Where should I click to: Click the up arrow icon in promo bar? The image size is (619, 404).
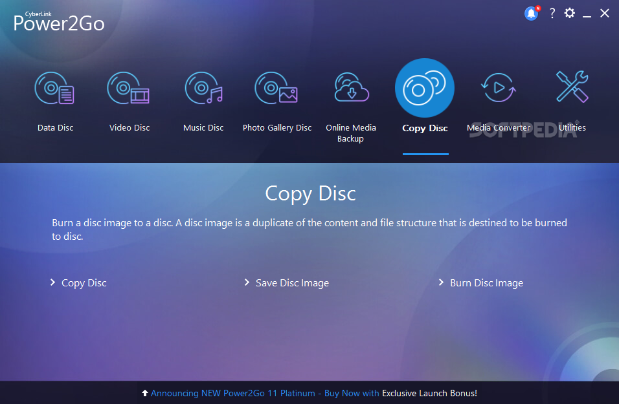[145, 393]
